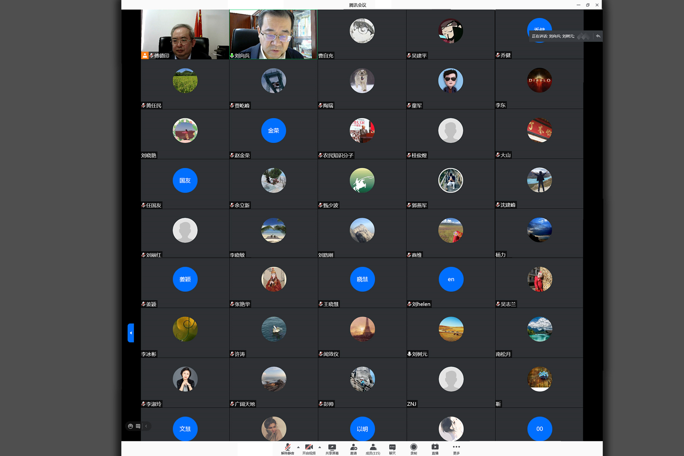Restore the Tencent Meeting window size
Image resolution: width=684 pixels, height=456 pixels.
pyautogui.click(x=588, y=5)
